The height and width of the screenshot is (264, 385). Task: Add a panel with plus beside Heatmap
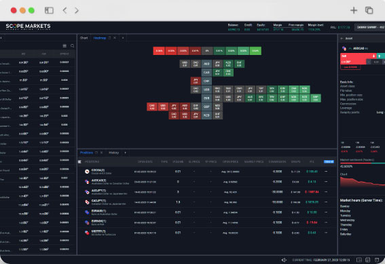pyautogui.click(x=123, y=38)
